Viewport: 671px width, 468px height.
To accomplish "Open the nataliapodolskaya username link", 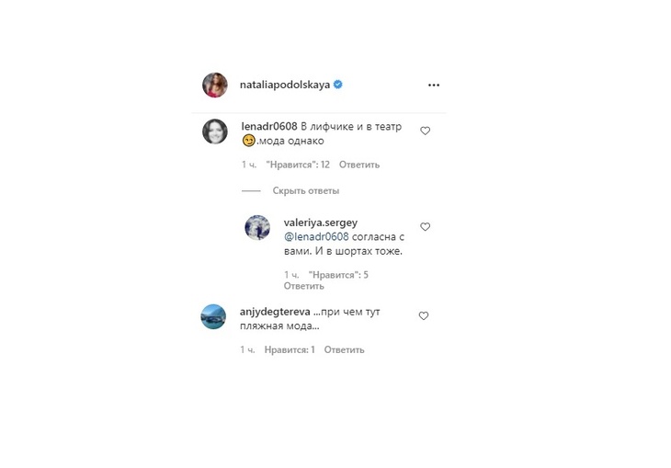I will 285,85.
